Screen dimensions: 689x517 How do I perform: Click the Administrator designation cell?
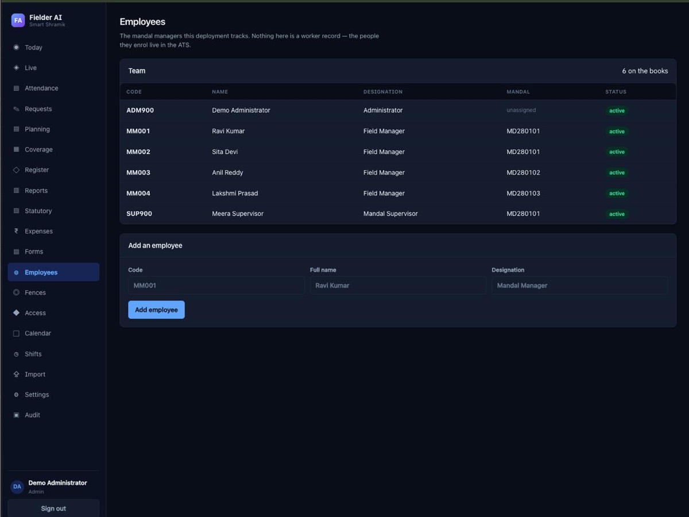(x=383, y=110)
